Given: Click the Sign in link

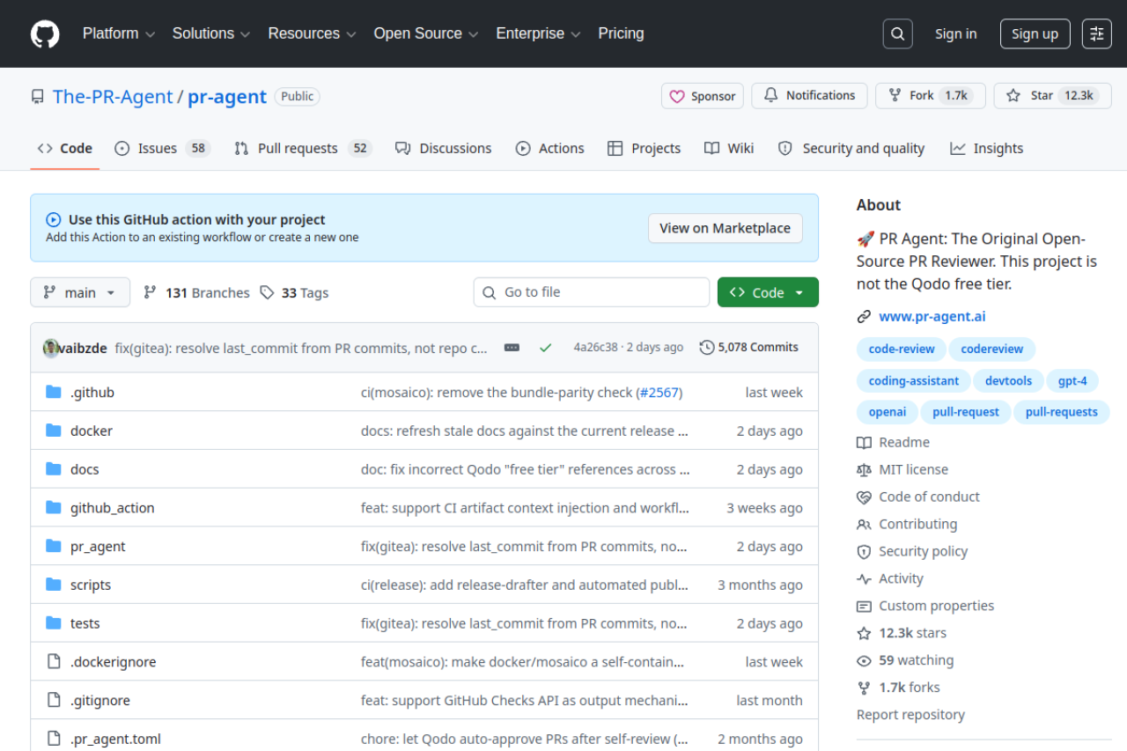Looking at the screenshot, I should point(955,34).
